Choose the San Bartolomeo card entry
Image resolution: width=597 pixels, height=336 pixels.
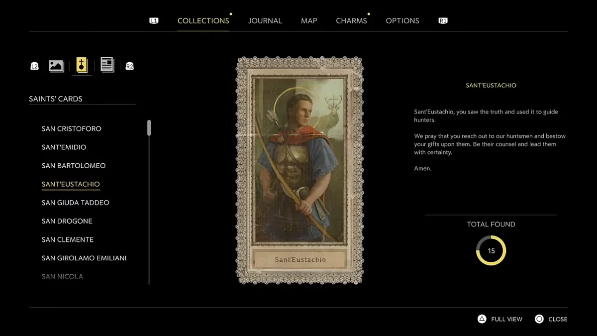[x=74, y=166]
